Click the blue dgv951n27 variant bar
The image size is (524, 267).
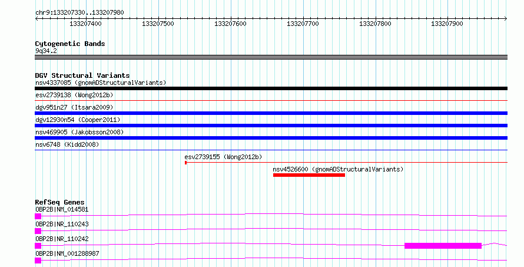[271, 113]
